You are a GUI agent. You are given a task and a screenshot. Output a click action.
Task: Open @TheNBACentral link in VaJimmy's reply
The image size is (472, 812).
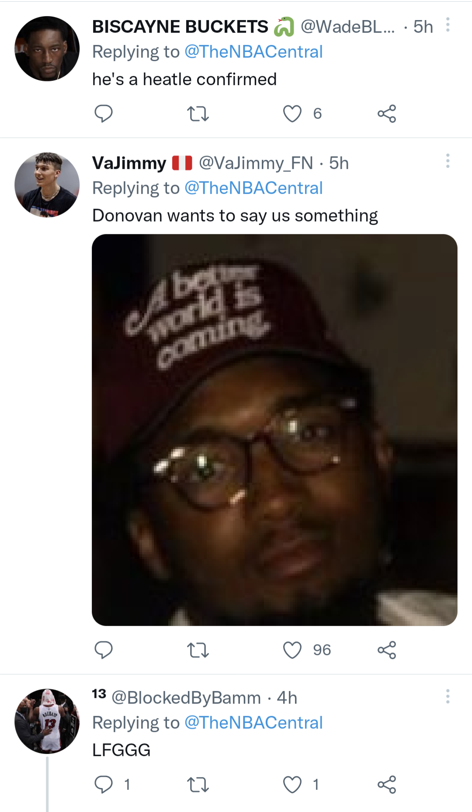(x=253, y=188)
